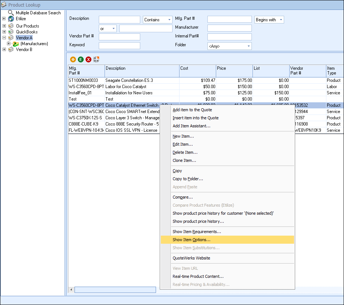Click the Keyword input field
Viewport: 344px width, 305px height.
119,46
